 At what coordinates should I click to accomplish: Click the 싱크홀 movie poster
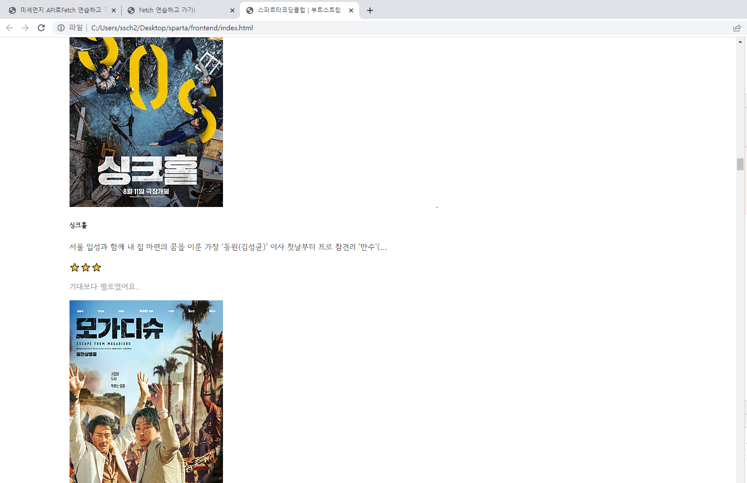[146, 122]
